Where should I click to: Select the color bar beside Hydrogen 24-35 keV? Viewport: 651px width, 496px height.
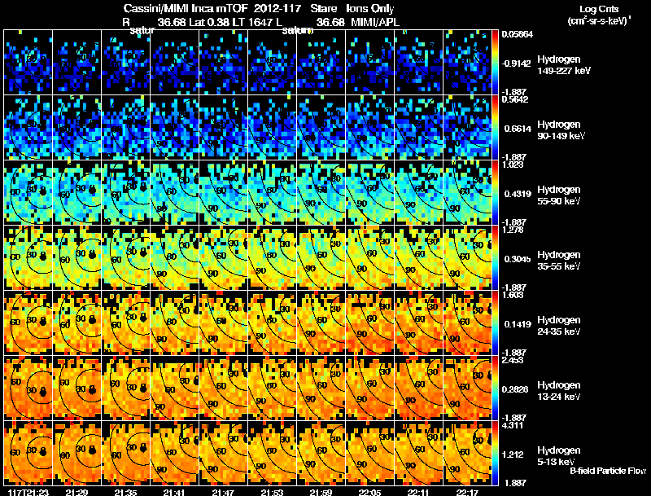click(x=495, y=323)
